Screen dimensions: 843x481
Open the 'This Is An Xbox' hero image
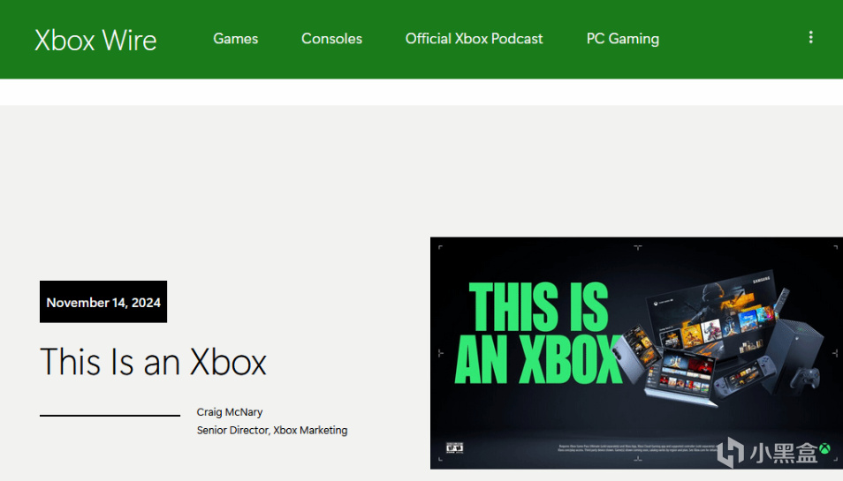click(636, 353)
